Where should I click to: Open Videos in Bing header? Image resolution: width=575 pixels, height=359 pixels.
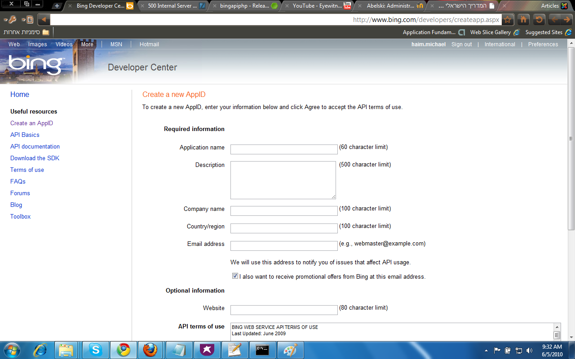(64, 44)
